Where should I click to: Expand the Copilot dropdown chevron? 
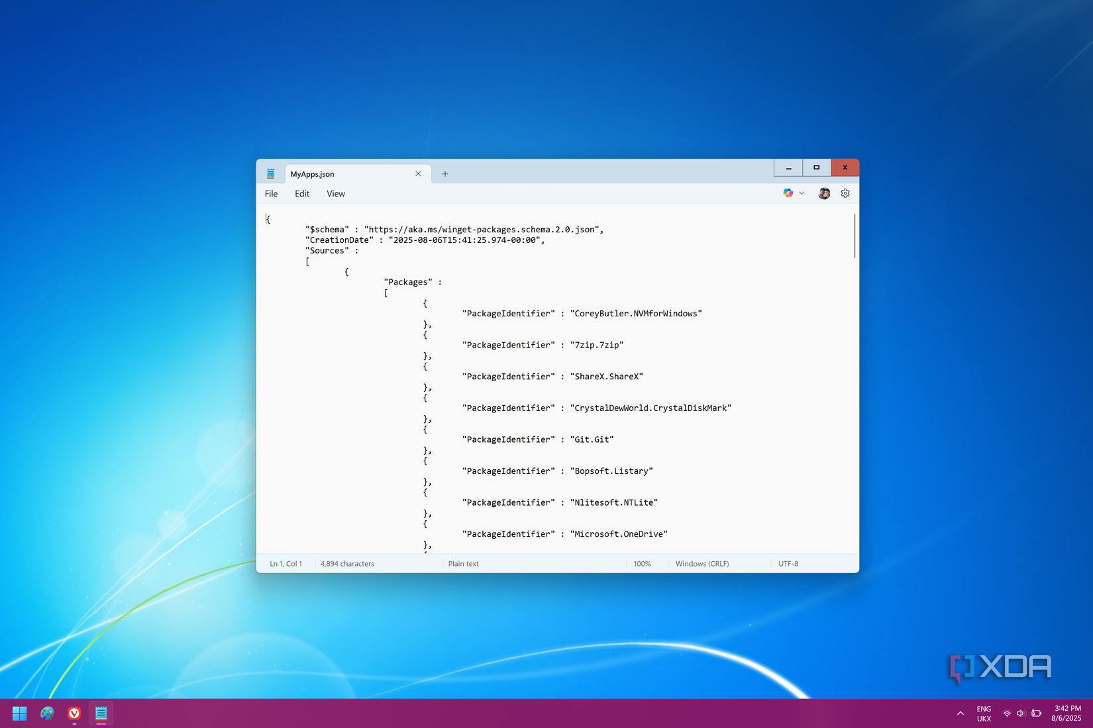(x=802, y=193)
